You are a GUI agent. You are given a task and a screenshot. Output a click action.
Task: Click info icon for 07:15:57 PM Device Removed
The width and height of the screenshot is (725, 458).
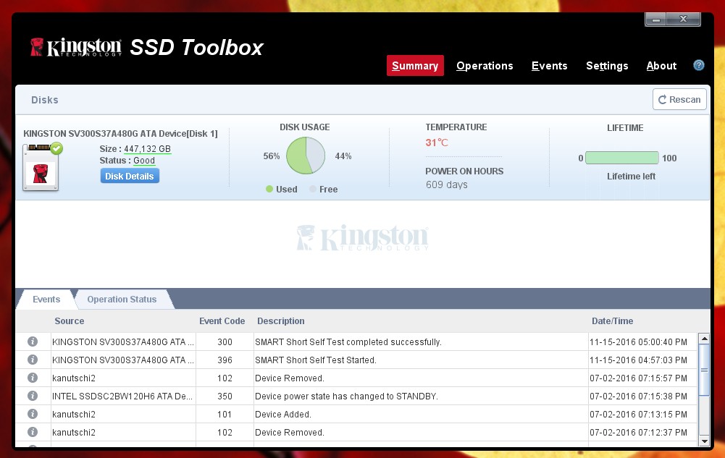[33, 378]
